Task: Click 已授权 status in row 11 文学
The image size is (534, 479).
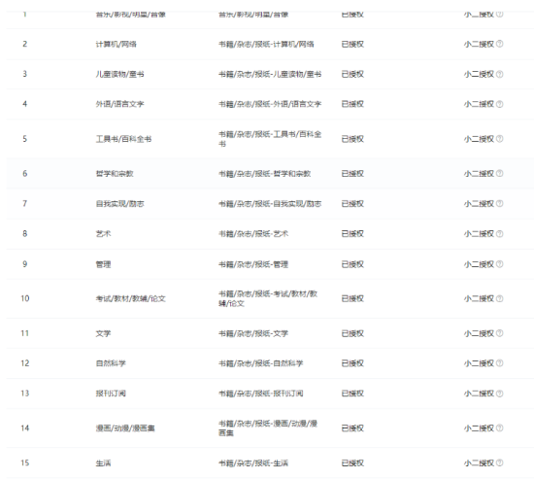Action: (x=352, y=333)
